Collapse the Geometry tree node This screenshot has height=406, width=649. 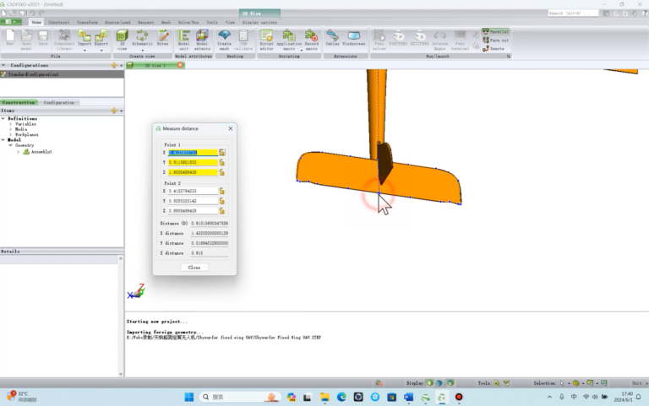pos(10,145)
